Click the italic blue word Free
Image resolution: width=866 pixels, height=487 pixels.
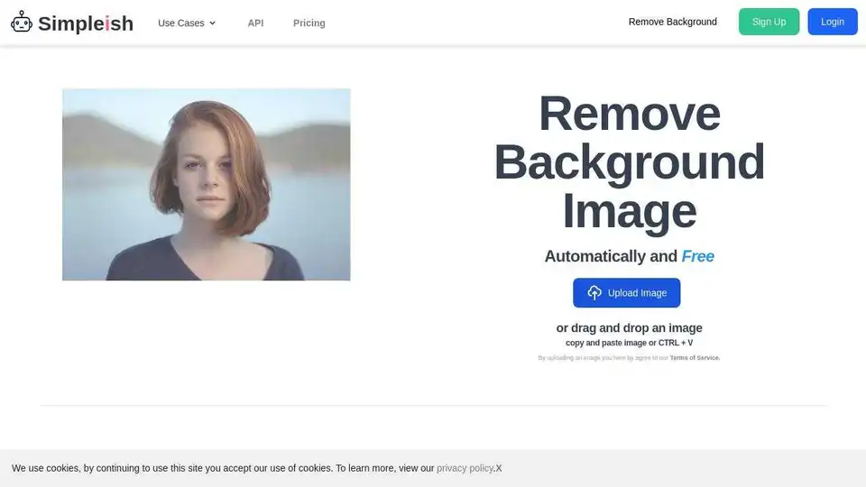pyautogui.click(x=697, y=256)
